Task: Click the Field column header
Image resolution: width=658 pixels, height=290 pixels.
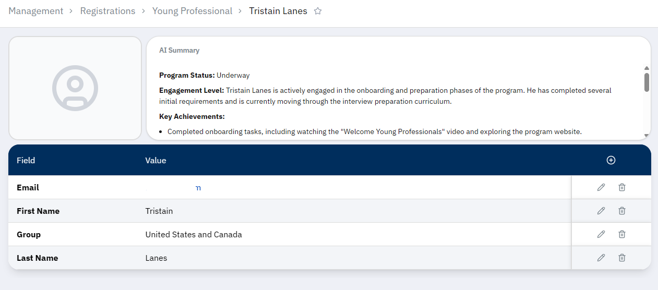Action: (x=26, y=160)
